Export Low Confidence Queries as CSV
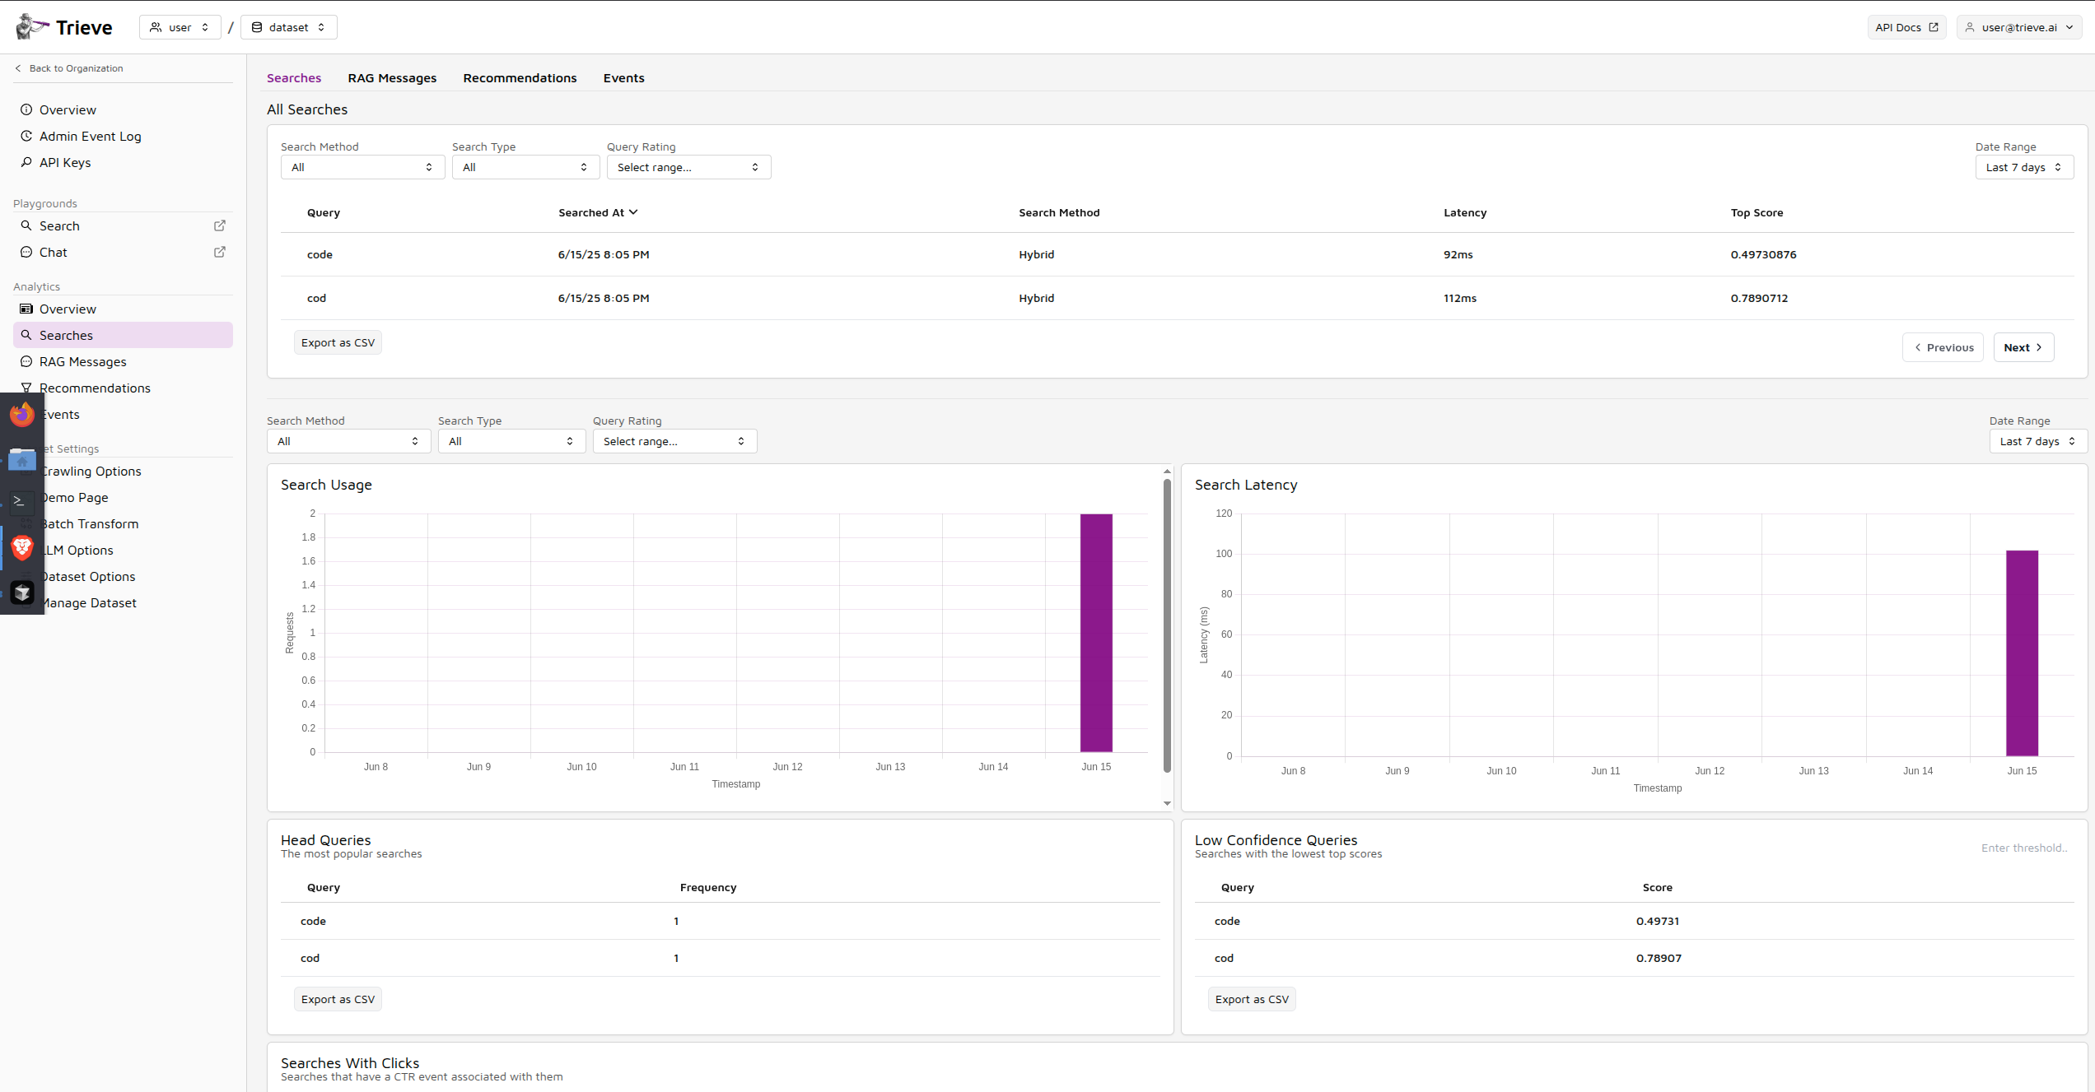This screenshot has width=2095, height=1092. click(1252, 999)
